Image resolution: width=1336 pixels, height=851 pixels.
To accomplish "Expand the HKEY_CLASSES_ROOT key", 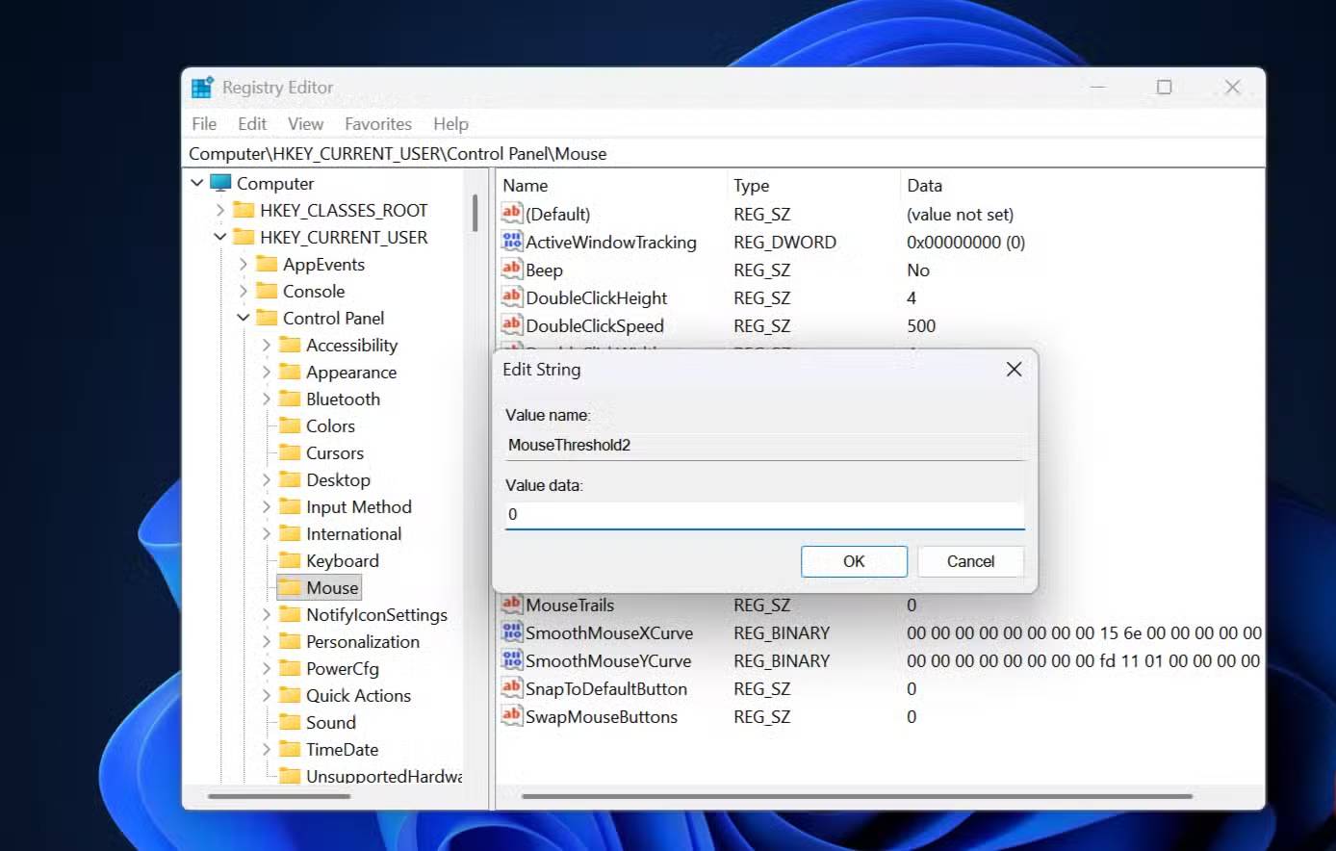I will click(220, 210).
